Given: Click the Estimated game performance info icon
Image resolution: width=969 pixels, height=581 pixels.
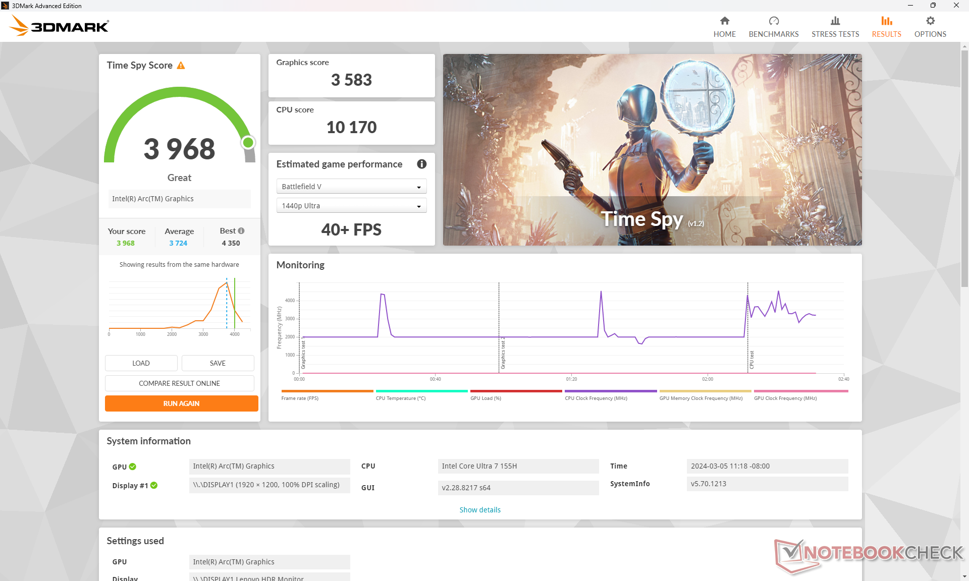Looking at the screenshot, I should tap(421, 164).
